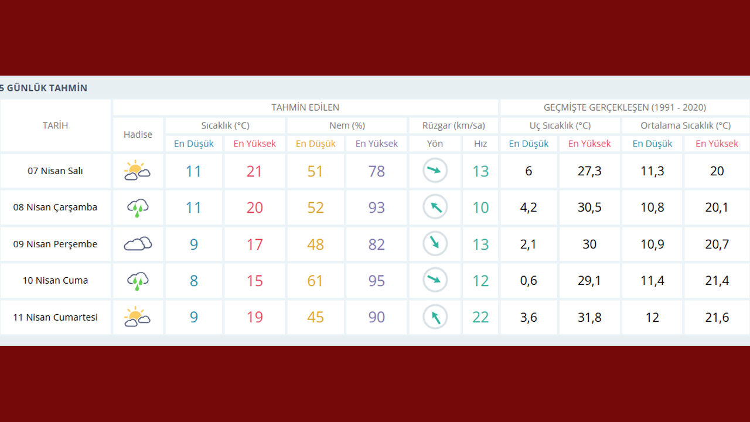This screenshot has width=750, height=422.
Task: Click the TAHMİN EDİLEN header
Action: [x=305, y=107]
